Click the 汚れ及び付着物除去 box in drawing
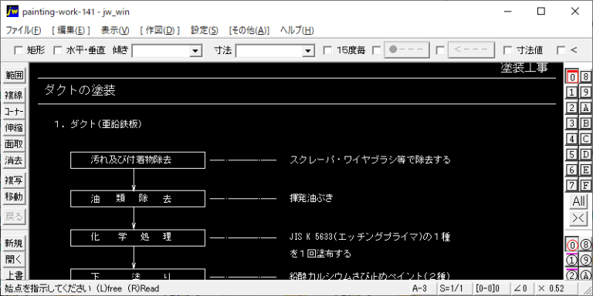 137,160
